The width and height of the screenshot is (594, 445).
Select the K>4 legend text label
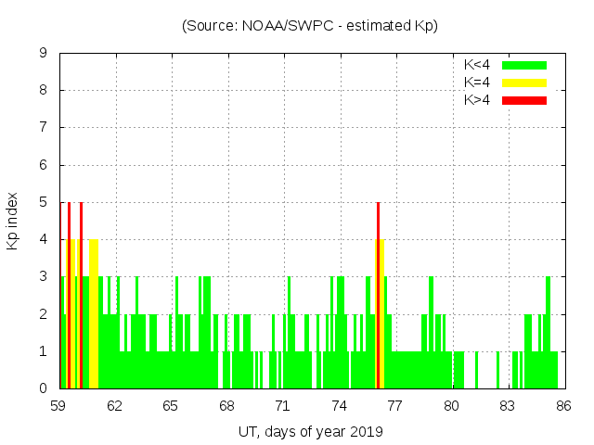tap(476, 100)
